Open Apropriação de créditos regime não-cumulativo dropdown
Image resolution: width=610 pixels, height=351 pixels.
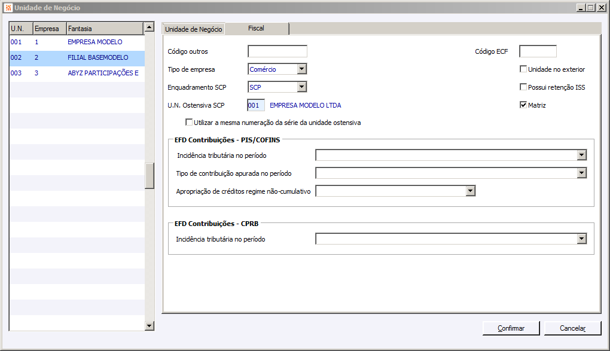(471, 191)
